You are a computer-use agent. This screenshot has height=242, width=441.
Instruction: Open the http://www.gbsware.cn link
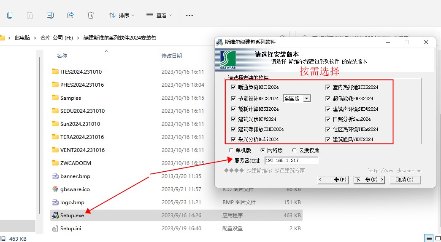pyautogui.click(x=395, y=170)
